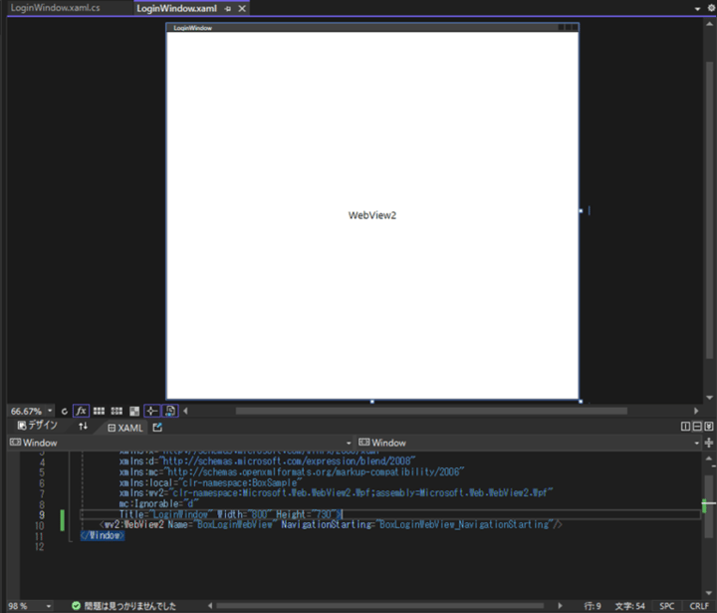The image size is (717, 613).
Task: Toggle the highlighted designer button after snaplines
Action: tap(169, 411)
